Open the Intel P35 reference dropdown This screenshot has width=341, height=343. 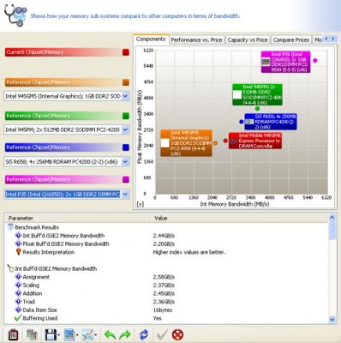125,195
